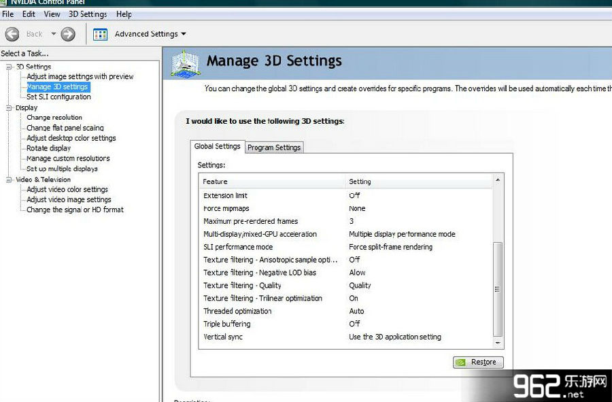Select the Triple buffering row

pos(346,324)
